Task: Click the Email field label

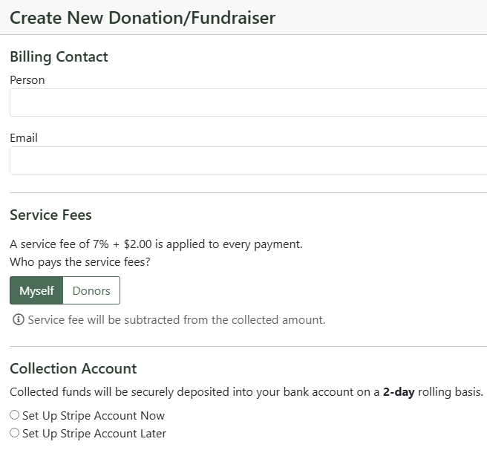Action: (24, 137)
